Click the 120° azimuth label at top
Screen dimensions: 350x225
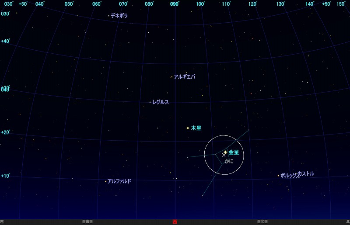pyautogui.click(x=253, y=4)
